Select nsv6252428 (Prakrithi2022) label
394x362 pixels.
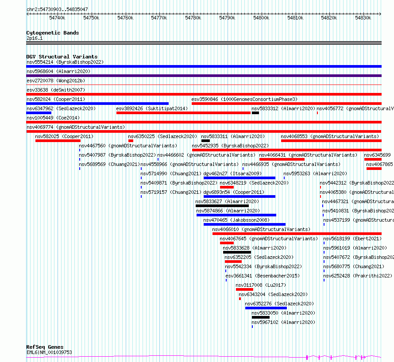(x=358, y=276)
